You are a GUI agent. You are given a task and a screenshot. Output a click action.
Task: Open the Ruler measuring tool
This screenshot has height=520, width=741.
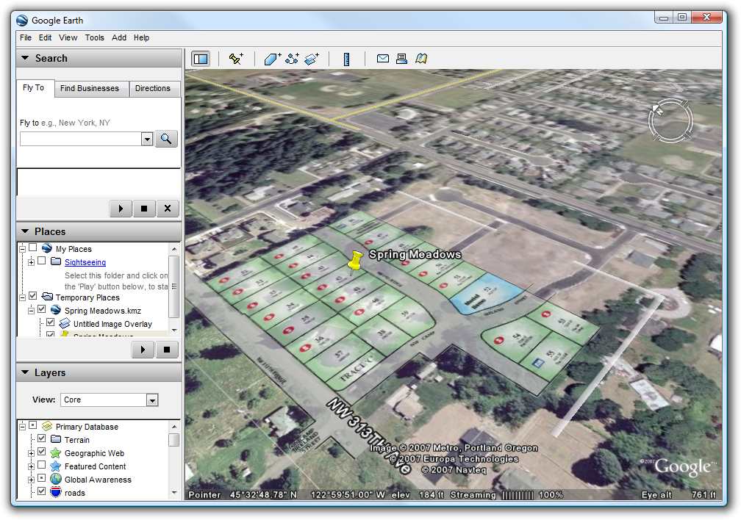point(346,59)
